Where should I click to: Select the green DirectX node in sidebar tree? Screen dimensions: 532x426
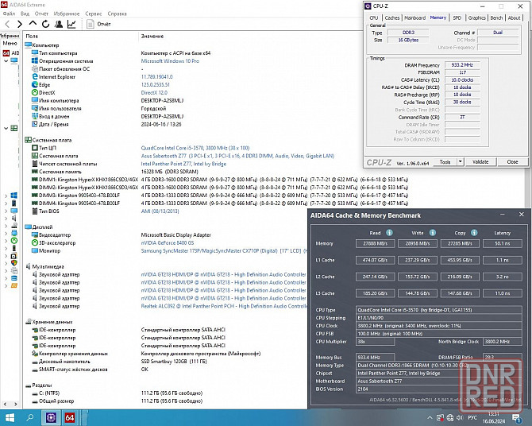14,241
